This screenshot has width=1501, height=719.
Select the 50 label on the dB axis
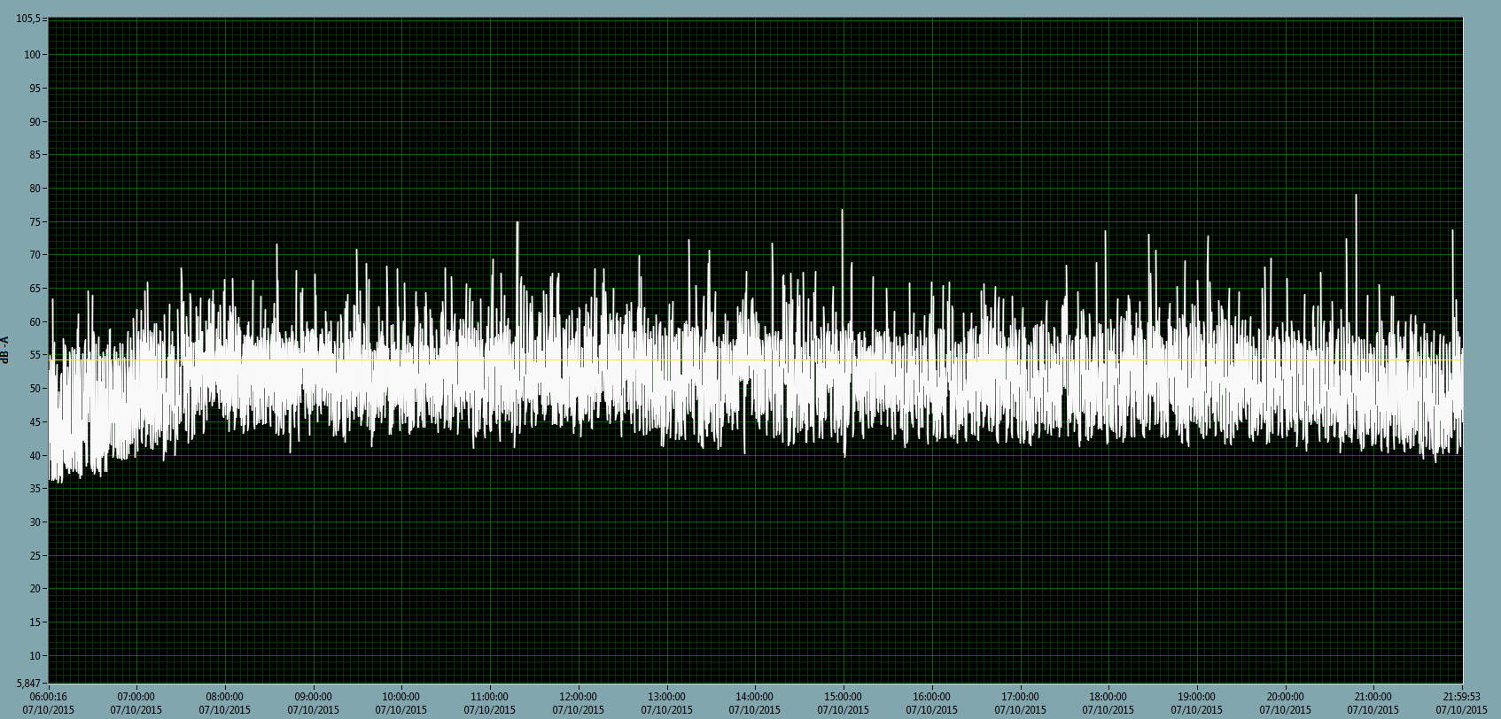tap(36, 389)
